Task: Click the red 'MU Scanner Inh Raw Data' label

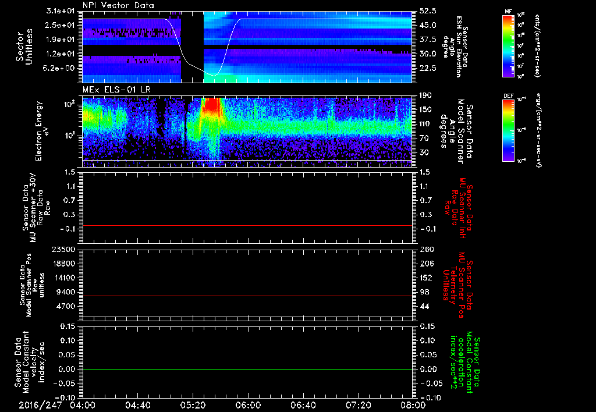Action: [457, 208]
